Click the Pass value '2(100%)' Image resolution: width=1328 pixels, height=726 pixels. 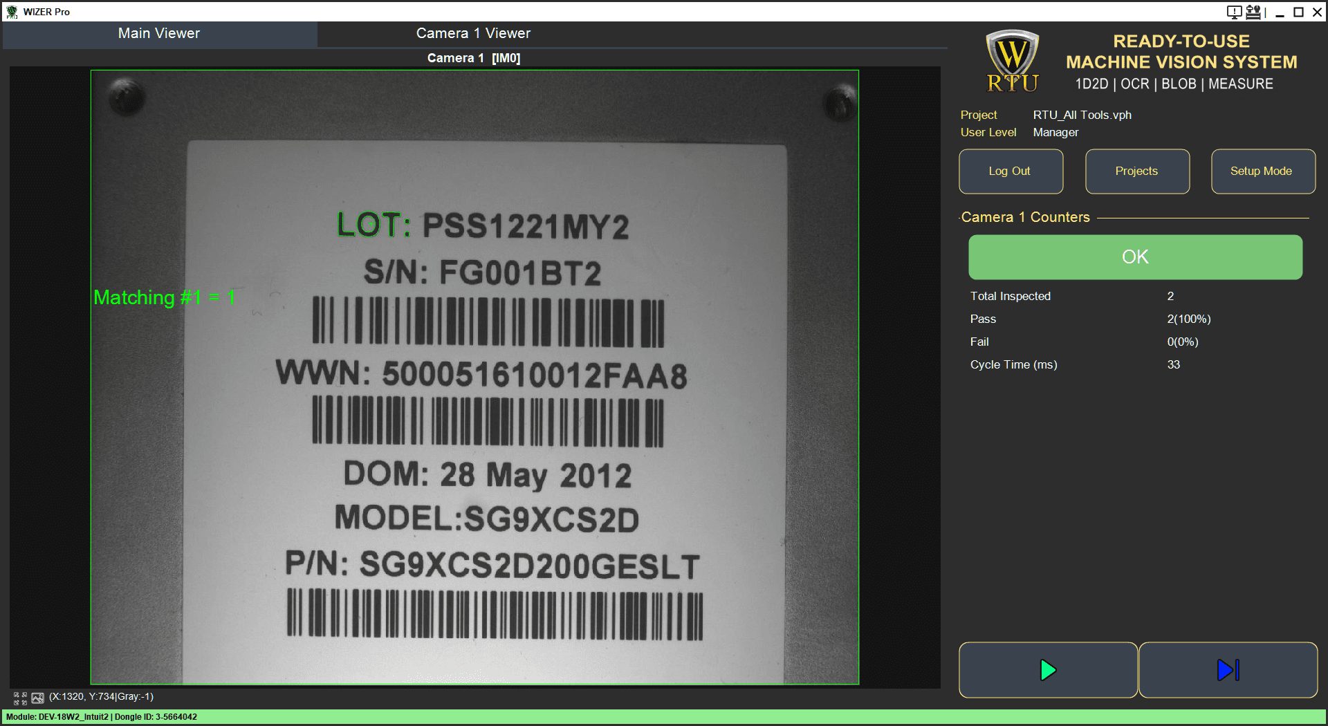click(x=1189, y=319)
